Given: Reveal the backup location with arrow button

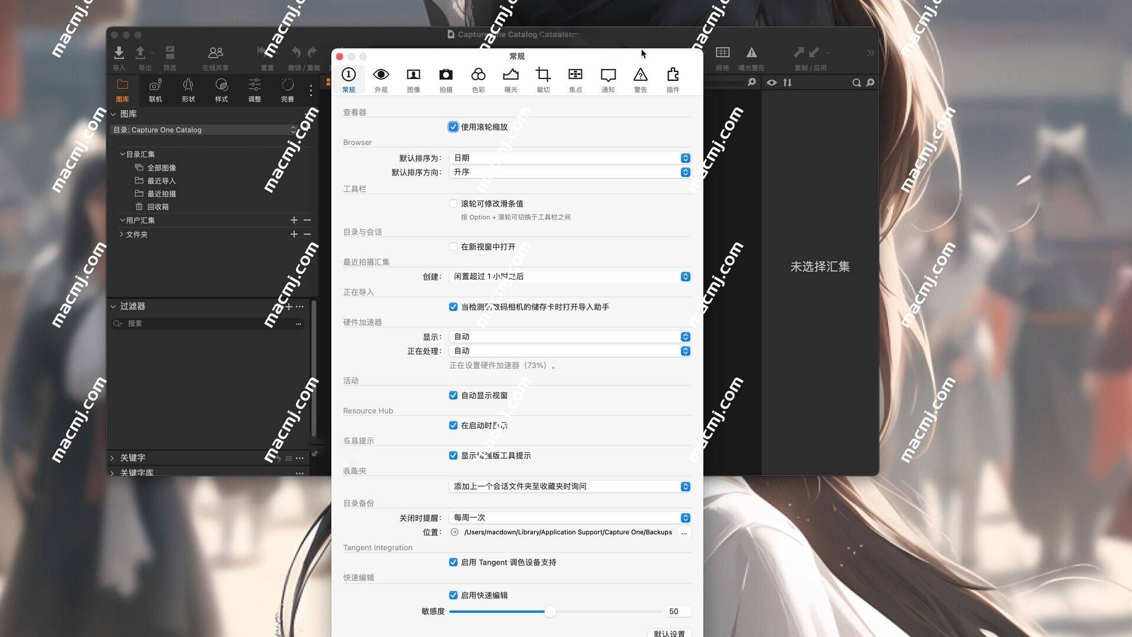Looking at the screenshot, I should coord(455,532).
